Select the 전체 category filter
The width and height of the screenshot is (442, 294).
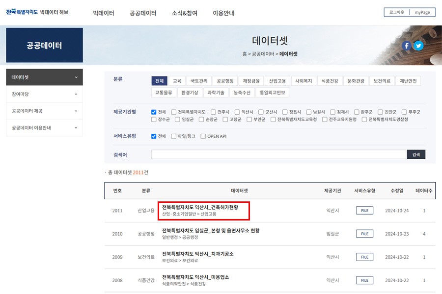coord(159,81)
